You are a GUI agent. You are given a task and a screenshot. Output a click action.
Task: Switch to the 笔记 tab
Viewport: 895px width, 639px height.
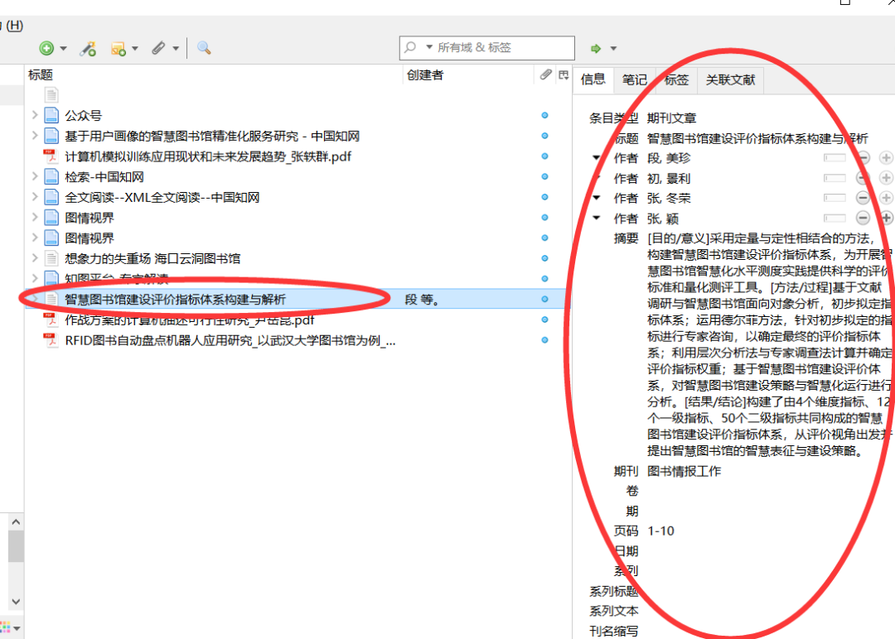pyautogui.click(x=634, y=79)
